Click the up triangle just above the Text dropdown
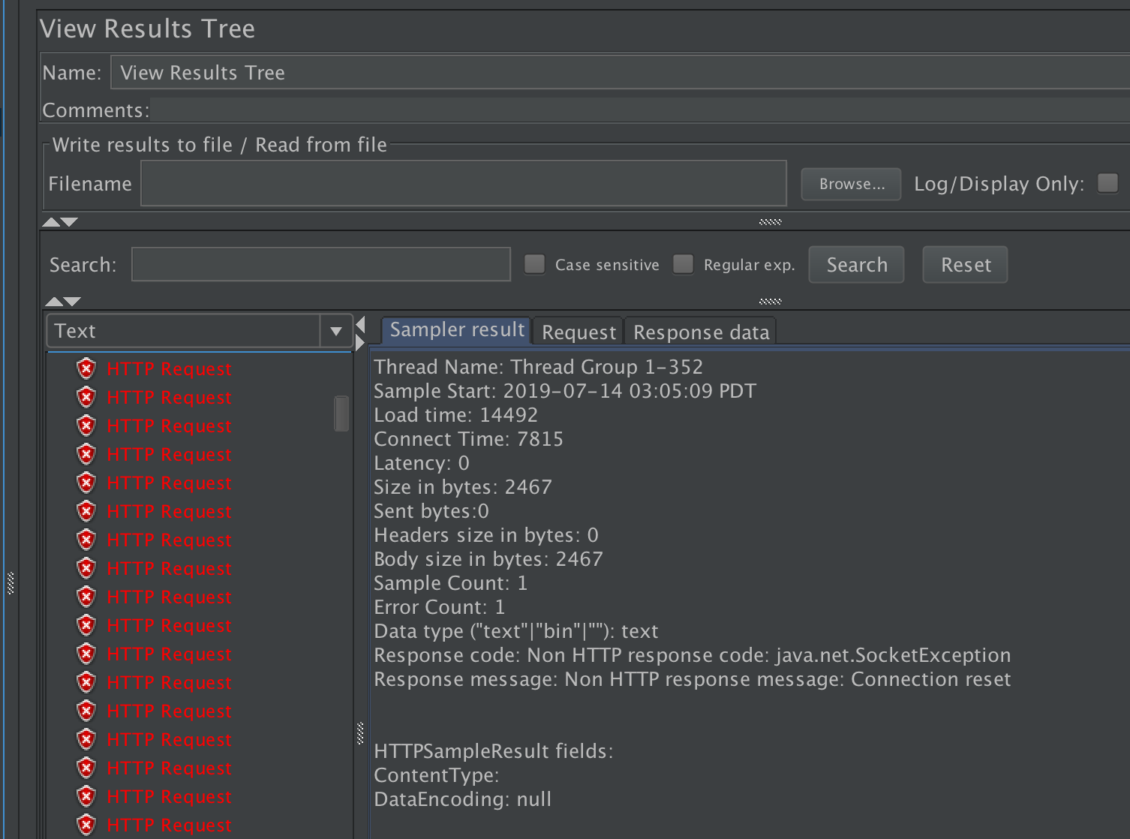1130x839 pixels. (54, 302)
